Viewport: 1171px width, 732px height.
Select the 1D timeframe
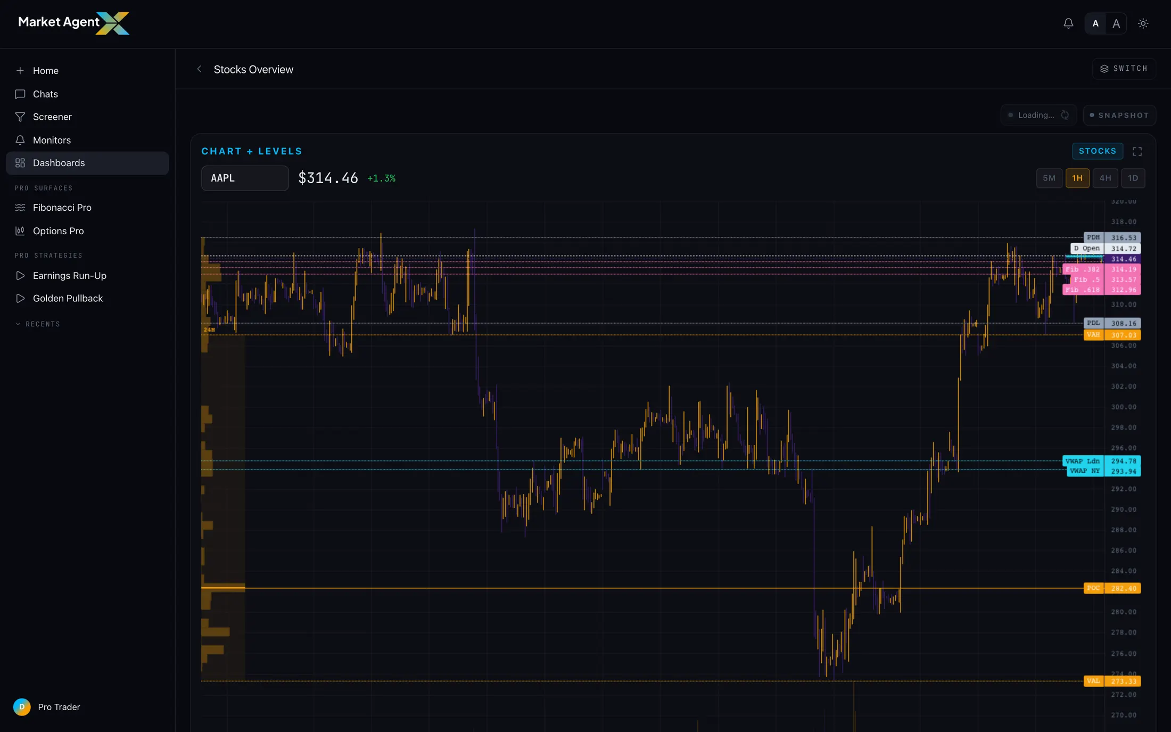(1133, 178)
